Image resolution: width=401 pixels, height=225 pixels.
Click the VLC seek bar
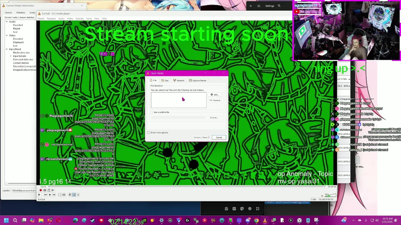pyautogui.click(x=187, y=187)
